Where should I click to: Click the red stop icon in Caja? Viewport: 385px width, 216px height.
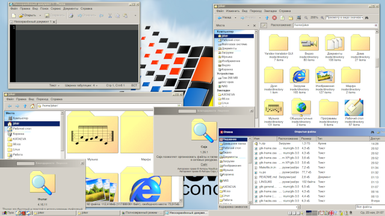pyautogui.click(x=274, y=17)
